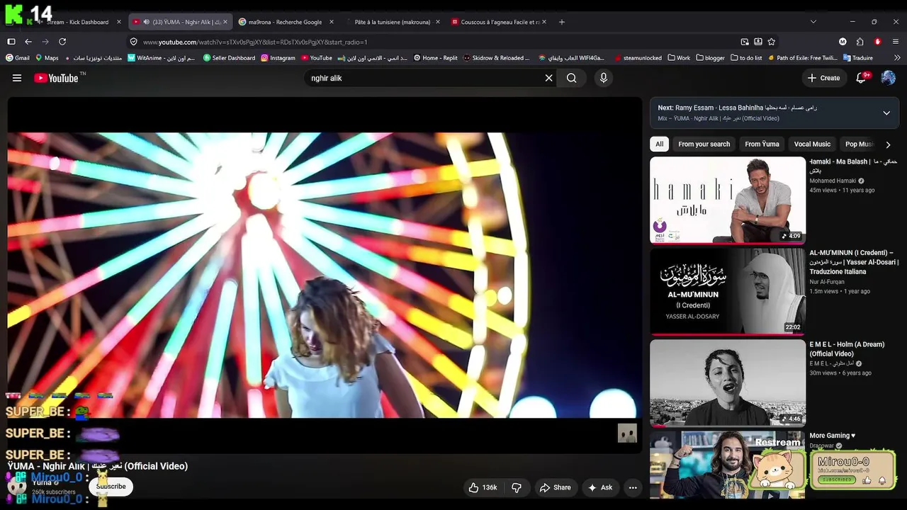
Task: Open YouTube notifications bell
Action: (x=862, y=78)
